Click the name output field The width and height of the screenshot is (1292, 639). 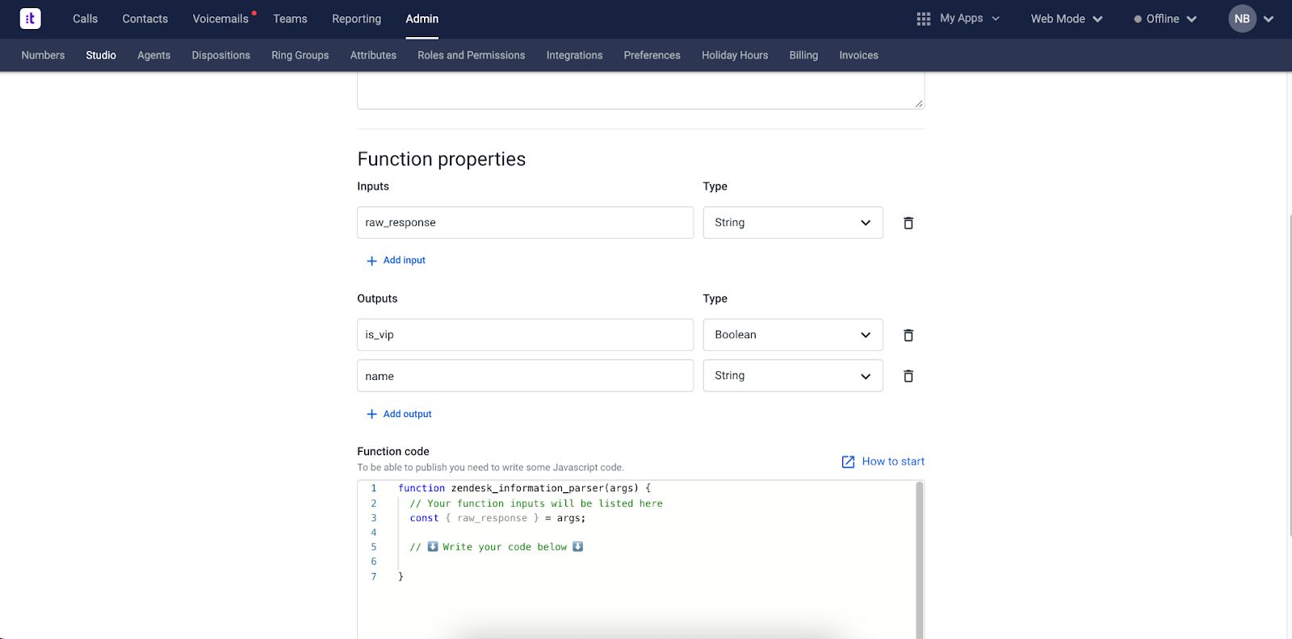pos(525,376)
